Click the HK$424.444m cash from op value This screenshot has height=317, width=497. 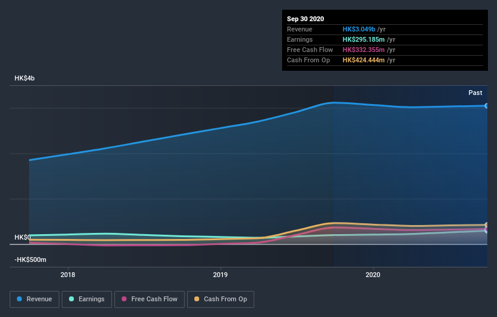pyautogui.click(x=364, y=60)
